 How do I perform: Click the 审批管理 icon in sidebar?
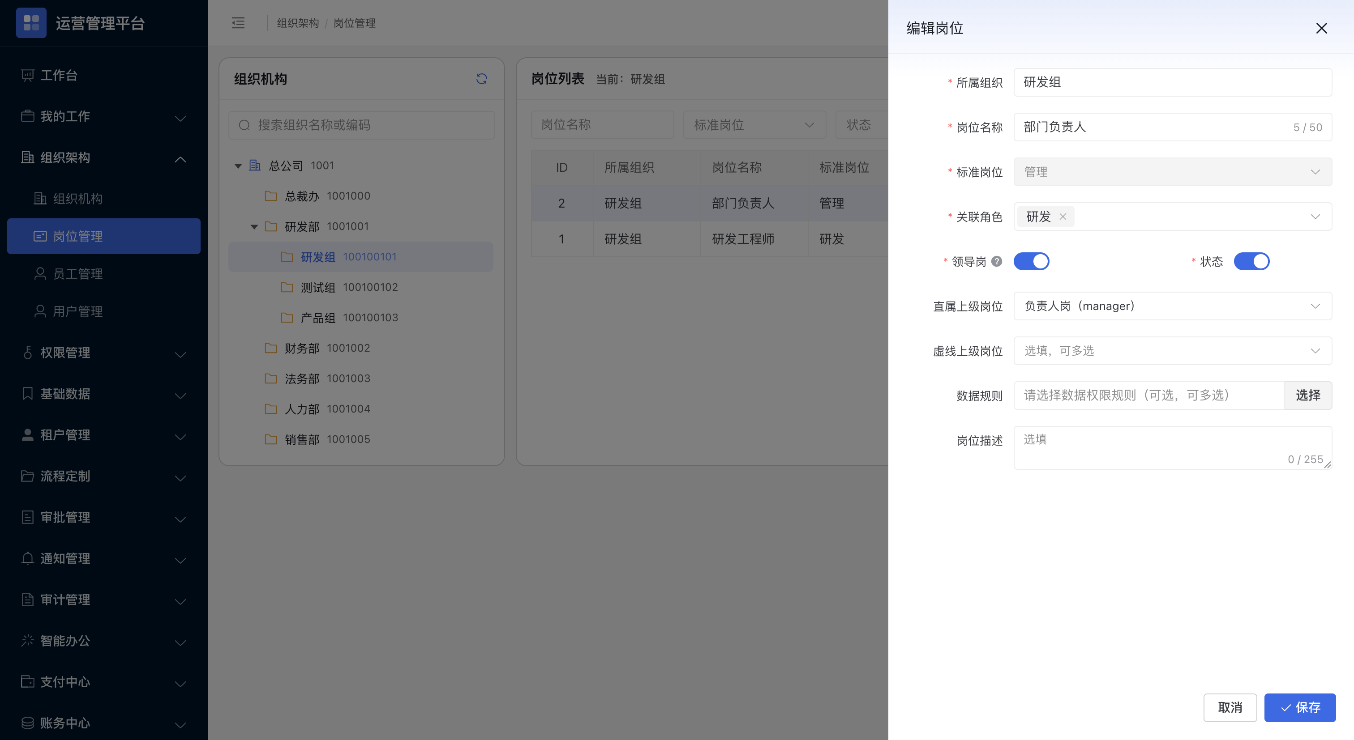coord(27,517)
